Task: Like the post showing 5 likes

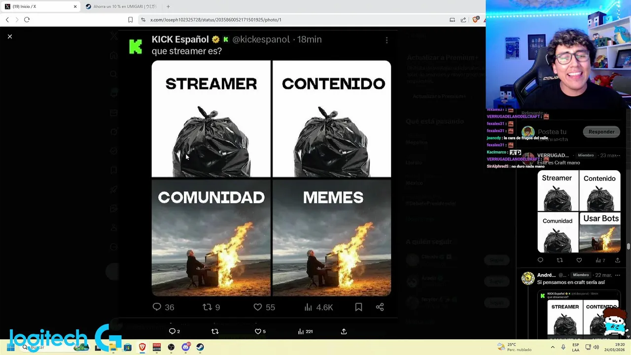Action: (x=260, y=331)
